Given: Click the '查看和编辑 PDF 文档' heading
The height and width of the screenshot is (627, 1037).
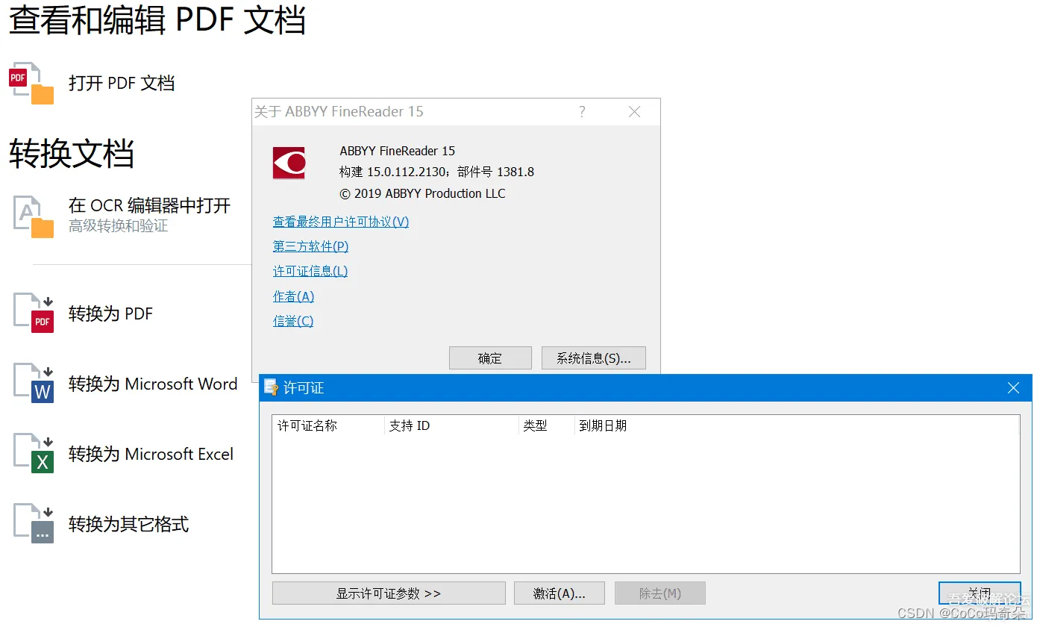Looking at the screenshot, I should (x=157, y=19).
